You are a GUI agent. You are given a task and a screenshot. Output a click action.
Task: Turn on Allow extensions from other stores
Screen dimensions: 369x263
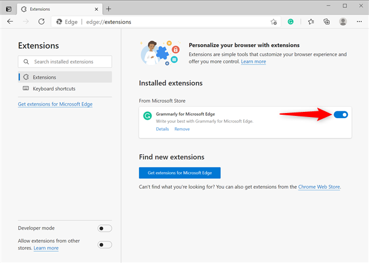click(x=105, y=245)
